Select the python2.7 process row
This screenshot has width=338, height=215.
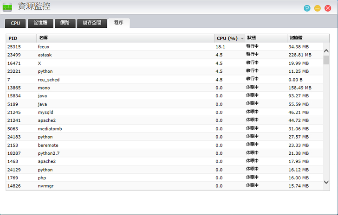[x=164, y=153]
